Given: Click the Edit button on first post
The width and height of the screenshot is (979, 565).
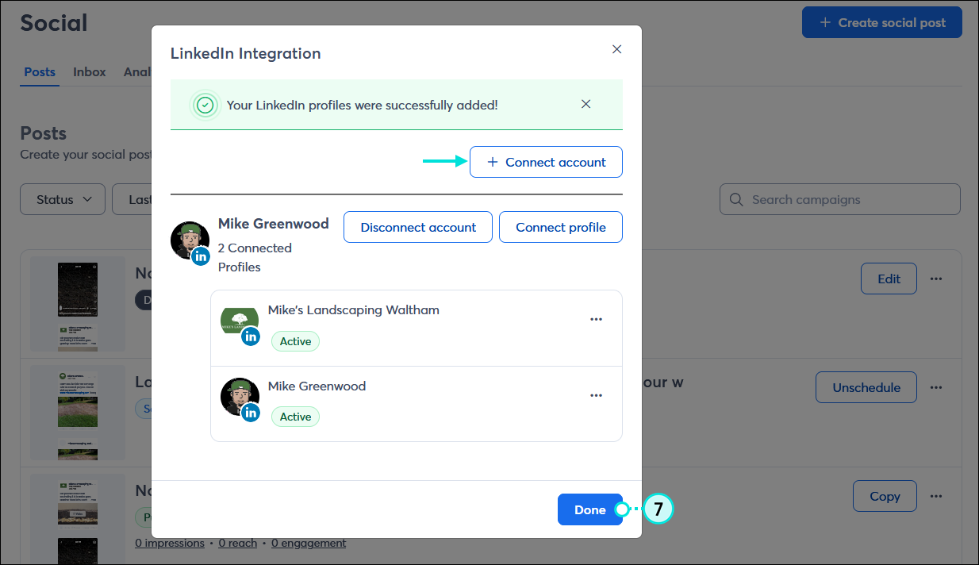Looking at the screenshot, I should (x=889, y=279).
